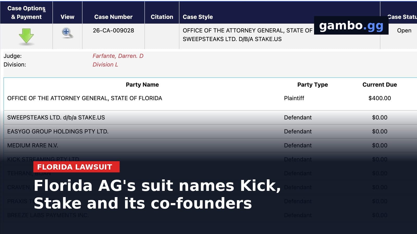Click the Citation column header
This screenshot has width=417, height=234.
point(162,17)
